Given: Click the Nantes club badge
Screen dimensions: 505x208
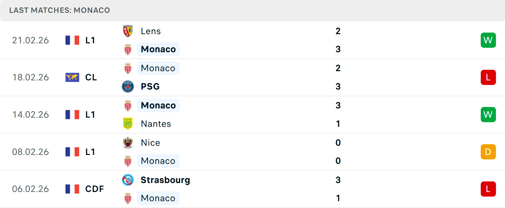Looking at the screenshot, I should point(128,123).
